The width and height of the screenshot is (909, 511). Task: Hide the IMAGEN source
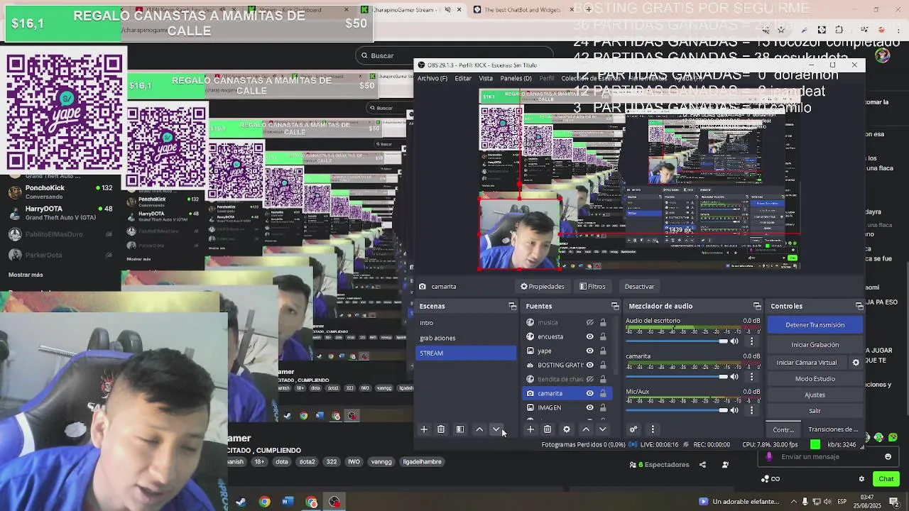click(589, 407)
